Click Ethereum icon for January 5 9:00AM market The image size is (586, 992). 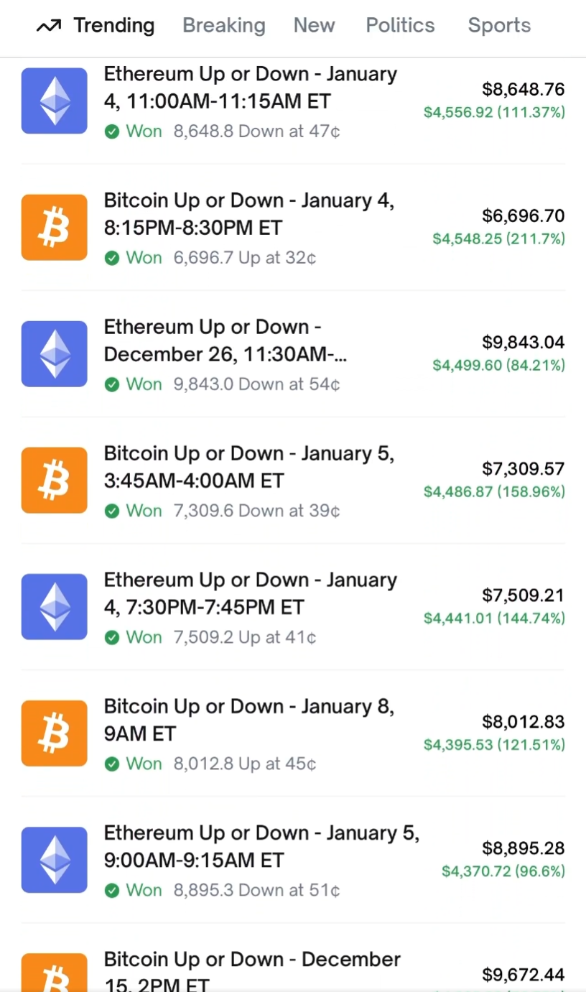(55, 860)
